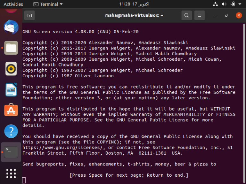Launch Rhythmbox music player
The image size is (246, 184).
point(11,69)
